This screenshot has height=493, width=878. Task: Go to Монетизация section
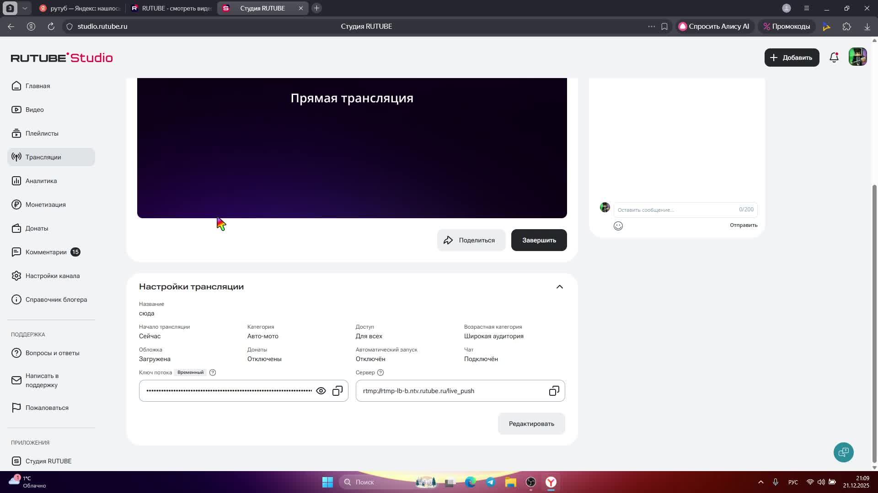coord(45,205)
